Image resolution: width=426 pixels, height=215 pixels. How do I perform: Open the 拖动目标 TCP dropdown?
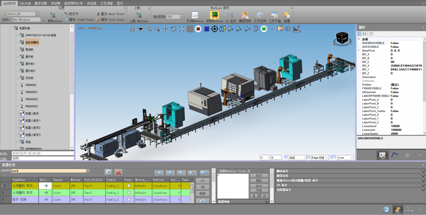tap(182, 16)
